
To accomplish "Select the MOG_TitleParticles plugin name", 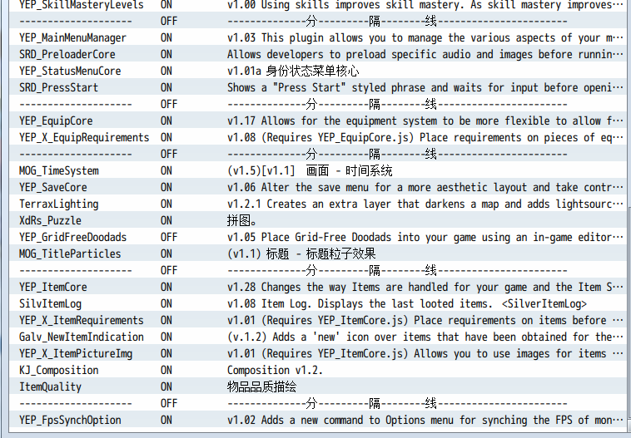I will pyautogui.click(x=70, y=254).
